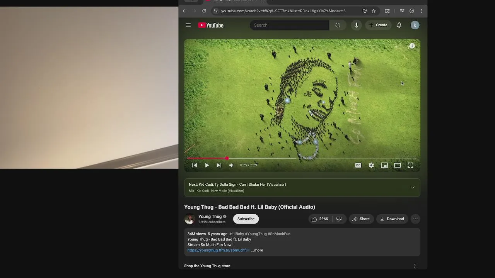The image size is (495, 278).
Task: Open Young Thug channel avatar
Action: (189, 219)
